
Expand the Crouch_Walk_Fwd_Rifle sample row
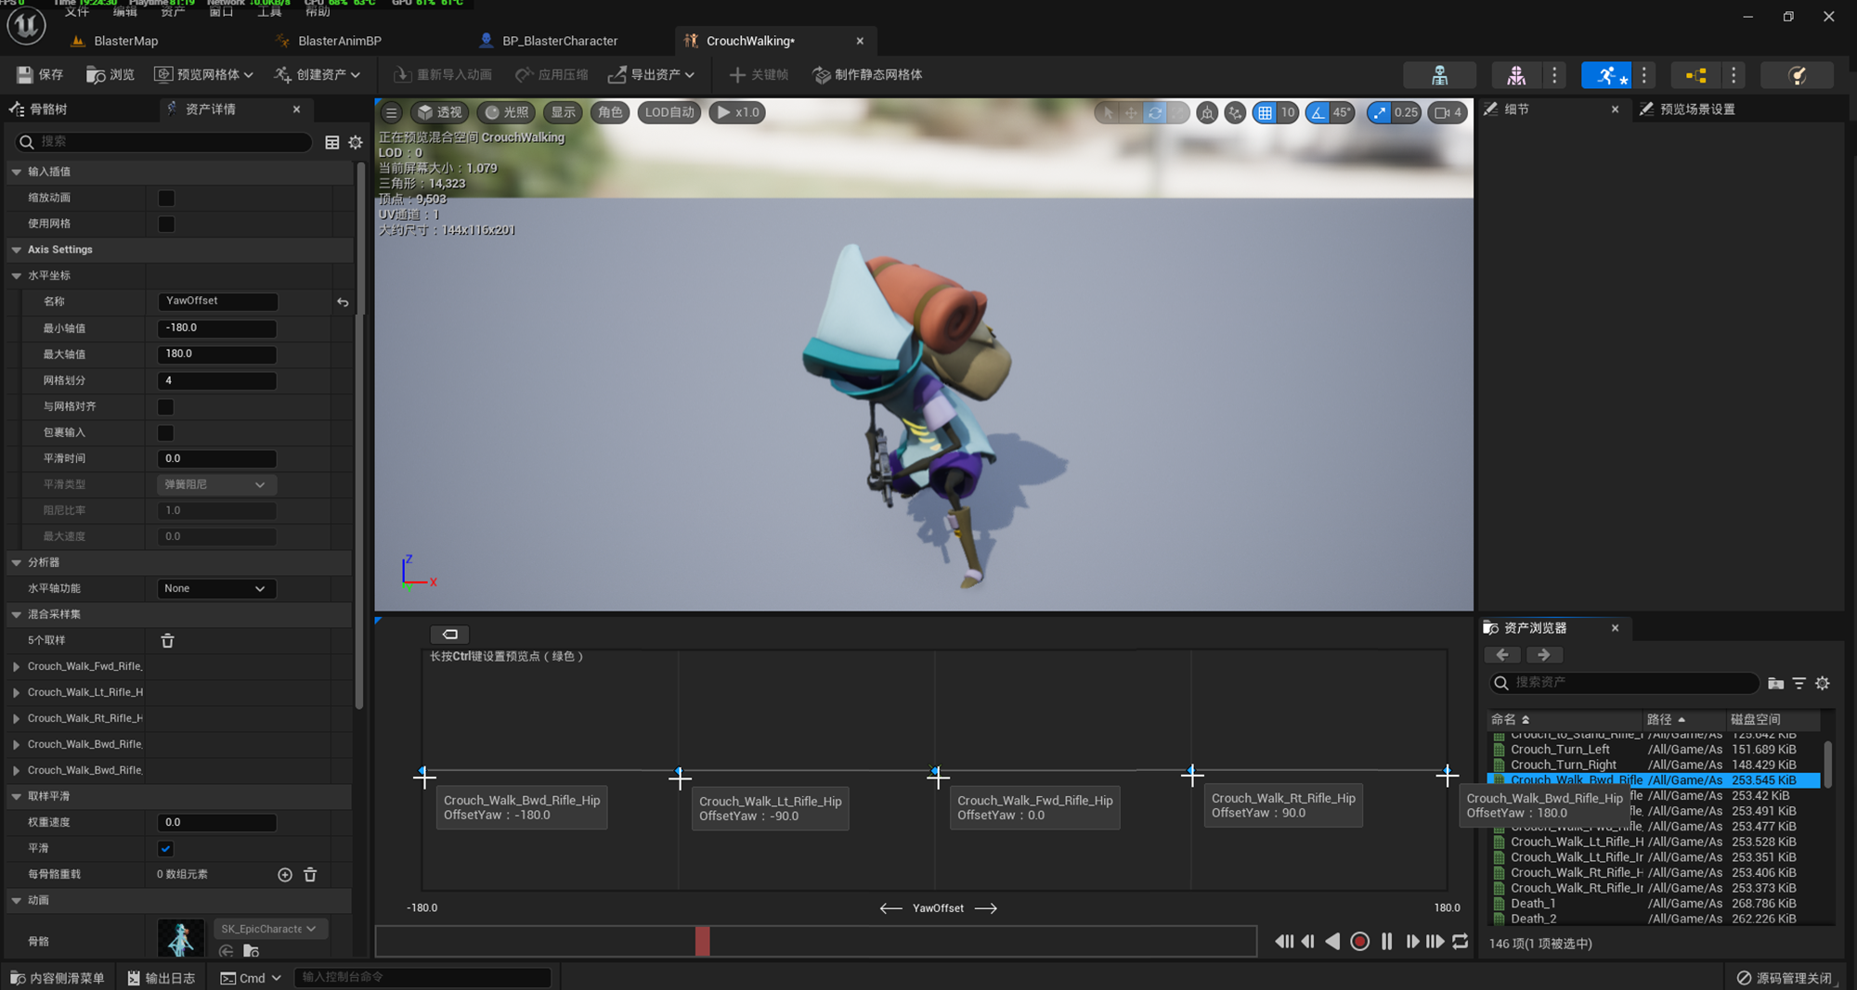tap(16, 666)
